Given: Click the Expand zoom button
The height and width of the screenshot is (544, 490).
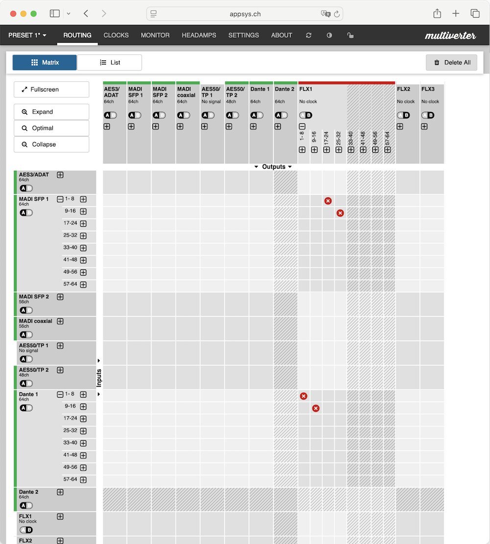Looking at the screenshot, I should click(x=51, y=112).
